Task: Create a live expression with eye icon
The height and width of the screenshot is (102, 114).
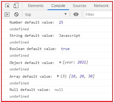Action: (76, 14)
